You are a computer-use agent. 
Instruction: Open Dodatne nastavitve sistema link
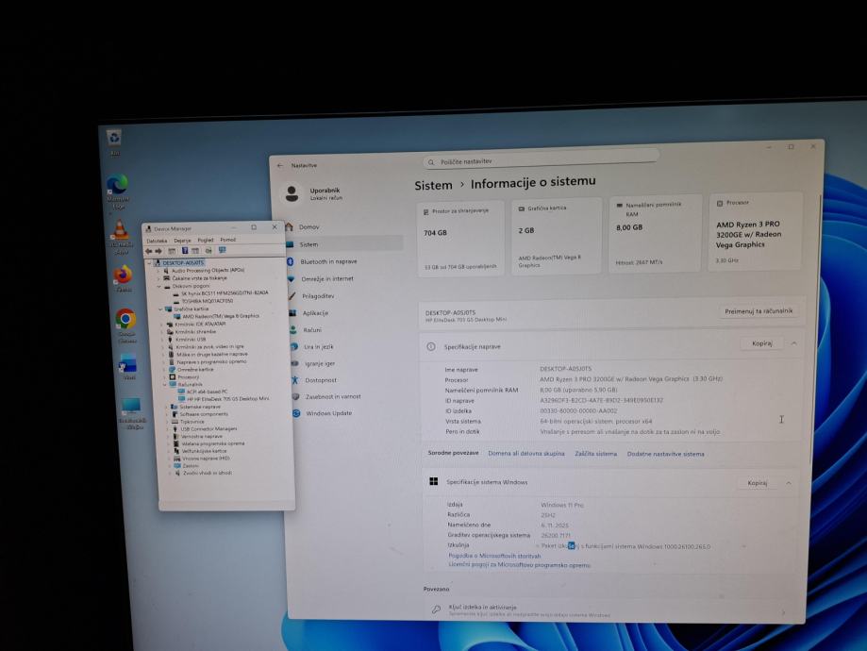[x=666, y=454]
